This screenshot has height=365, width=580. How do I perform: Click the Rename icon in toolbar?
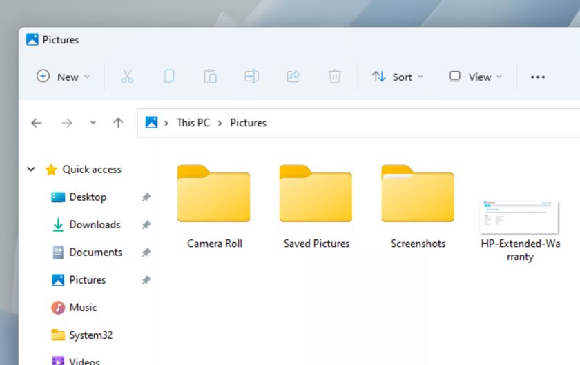click(x=251, y=77)
